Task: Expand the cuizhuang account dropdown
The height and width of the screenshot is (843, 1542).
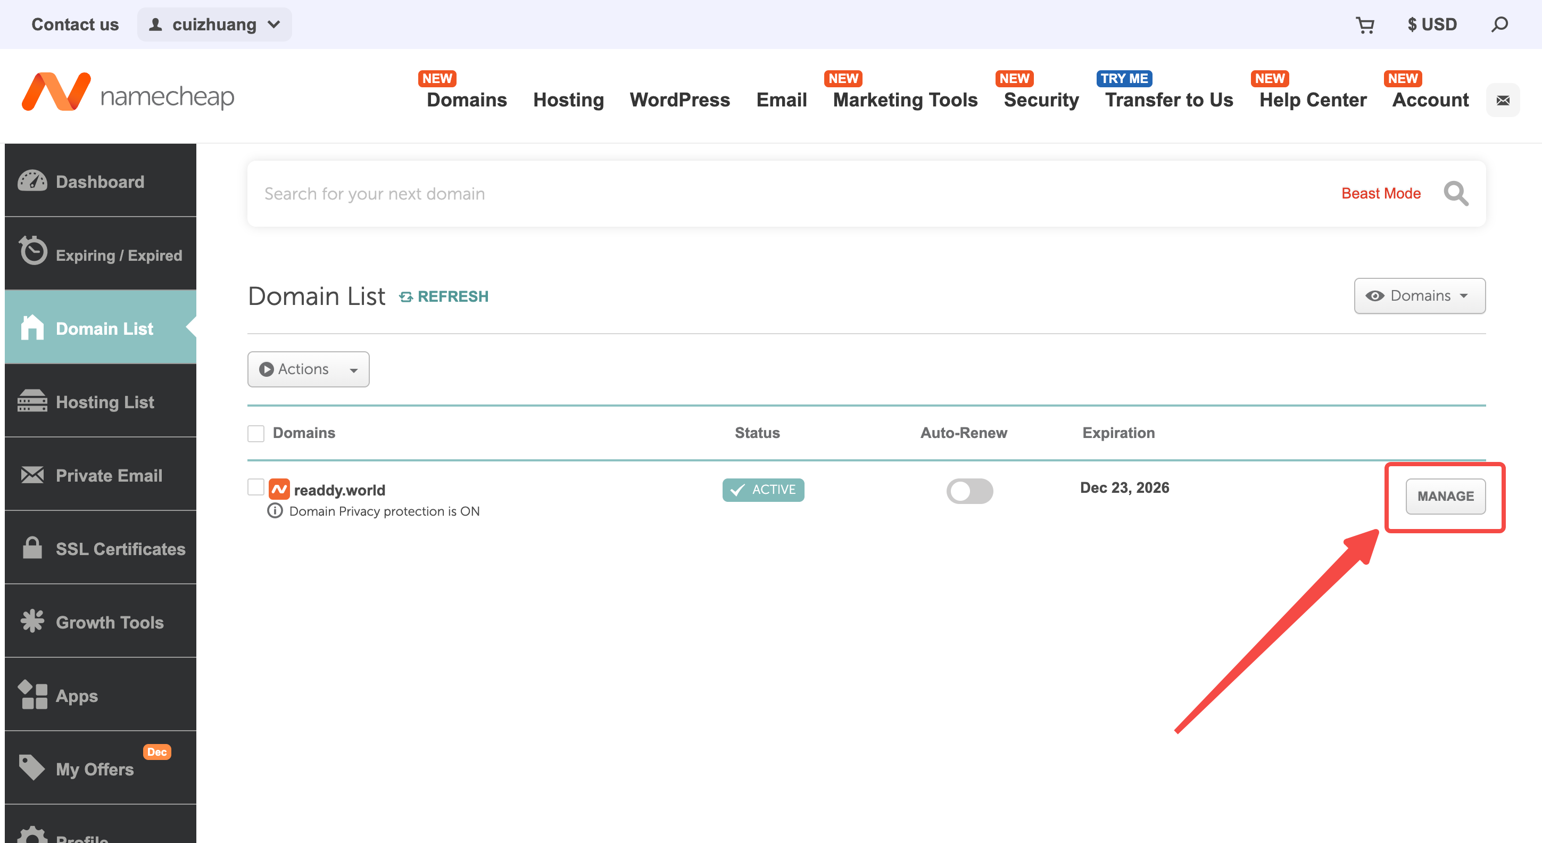Action: point(214,24)
